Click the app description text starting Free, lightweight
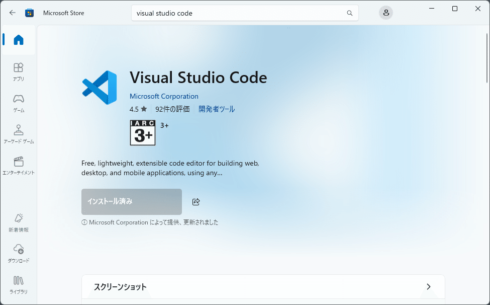Screen dimensions: 490x305 [x=170, y=168]
